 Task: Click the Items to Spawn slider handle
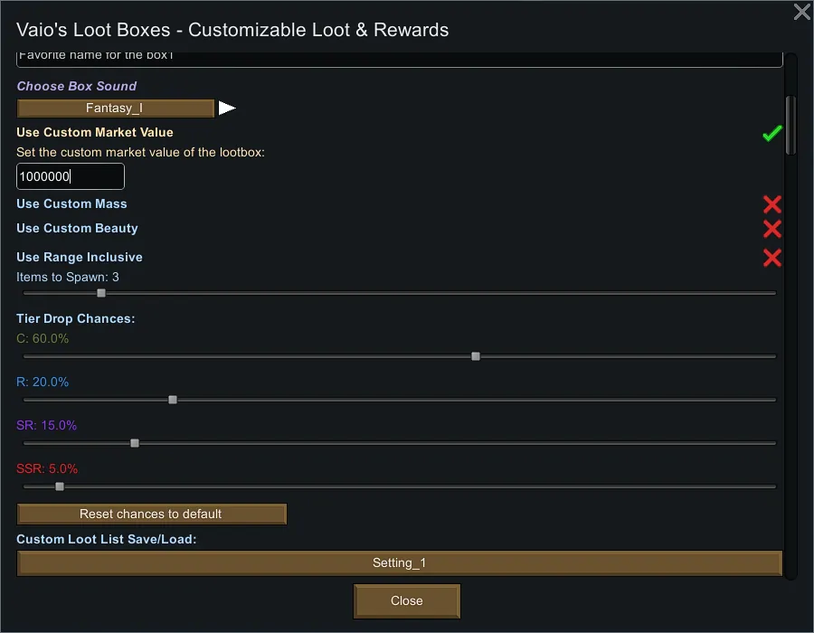(x=101, y=293)
